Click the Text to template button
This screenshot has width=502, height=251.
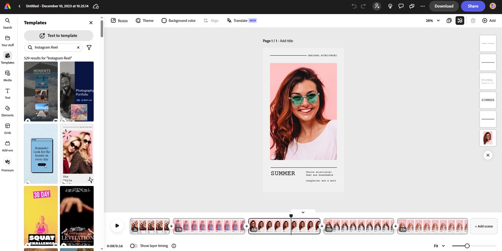click(x=58, y=36)
